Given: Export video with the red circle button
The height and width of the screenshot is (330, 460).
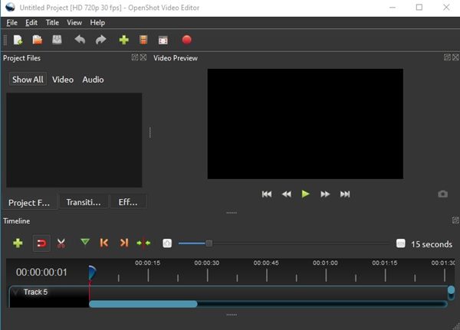Looking at the screenshot, I should coord(186,40).
